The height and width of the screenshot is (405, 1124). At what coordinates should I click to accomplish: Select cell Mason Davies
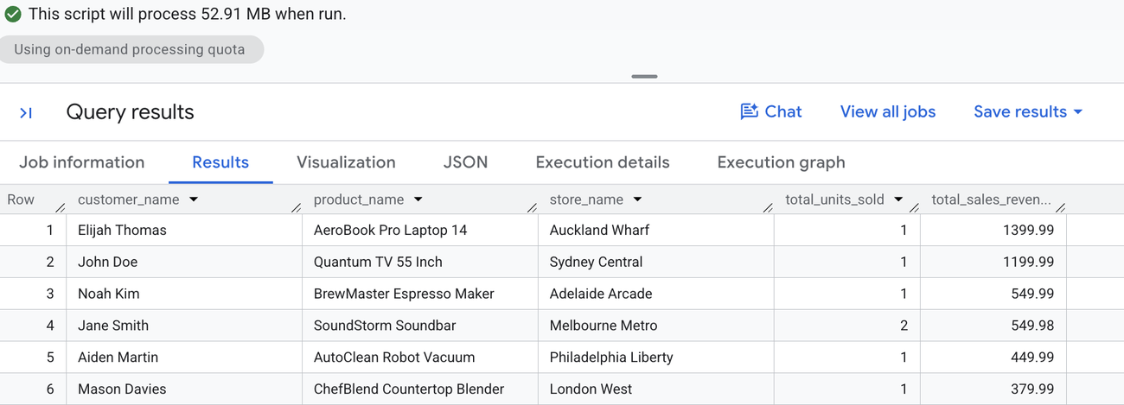tap(184, 389)
